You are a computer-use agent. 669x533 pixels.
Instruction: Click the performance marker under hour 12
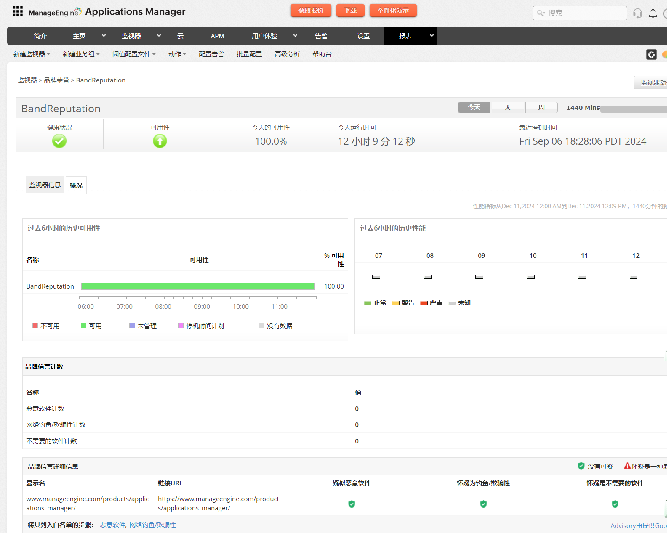[634, 277]
